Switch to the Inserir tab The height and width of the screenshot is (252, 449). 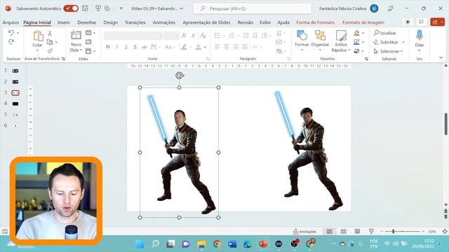coord(64,22)
